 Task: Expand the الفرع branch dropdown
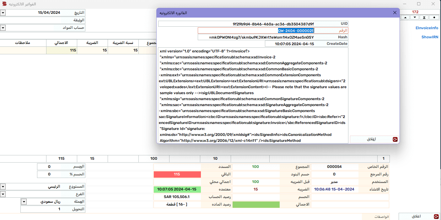click(3, 194)
